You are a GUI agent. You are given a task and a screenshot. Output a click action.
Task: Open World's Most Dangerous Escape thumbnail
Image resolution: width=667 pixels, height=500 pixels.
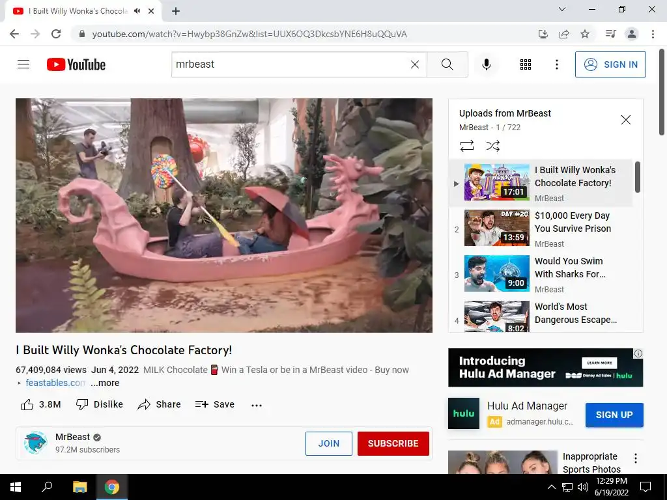496,316
